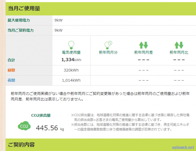This screenshot has width=196, height=151.
Task: Click the bulb with clock icon
Action: 108,45
